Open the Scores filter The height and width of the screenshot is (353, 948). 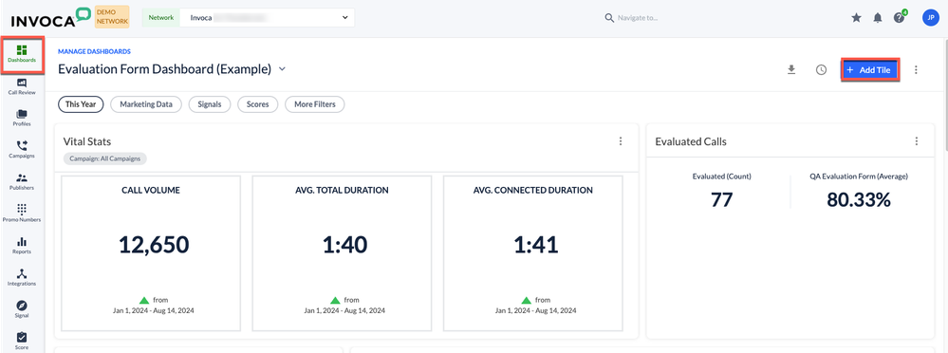257,104
